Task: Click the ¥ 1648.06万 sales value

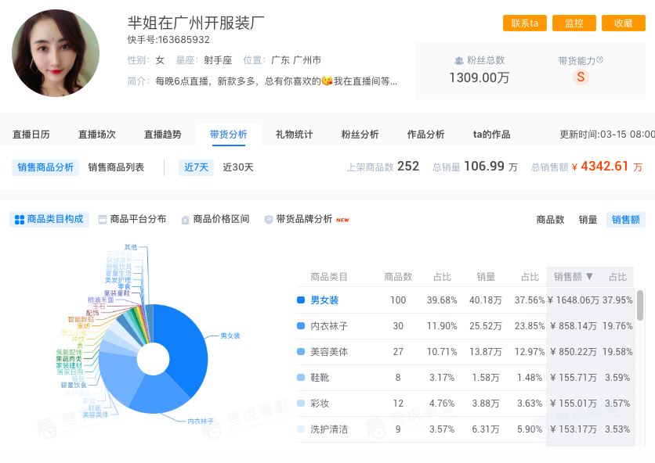Action: 574,300
